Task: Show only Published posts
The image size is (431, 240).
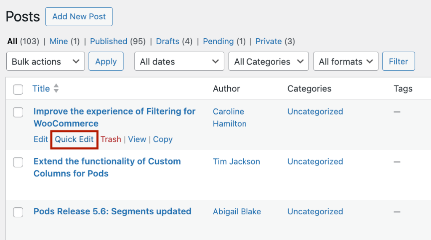Action: (109, 41)
